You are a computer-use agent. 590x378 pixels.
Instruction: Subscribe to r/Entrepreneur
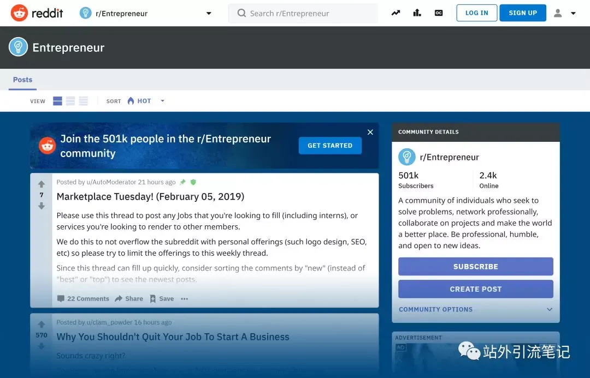click(x=476, y=266)
